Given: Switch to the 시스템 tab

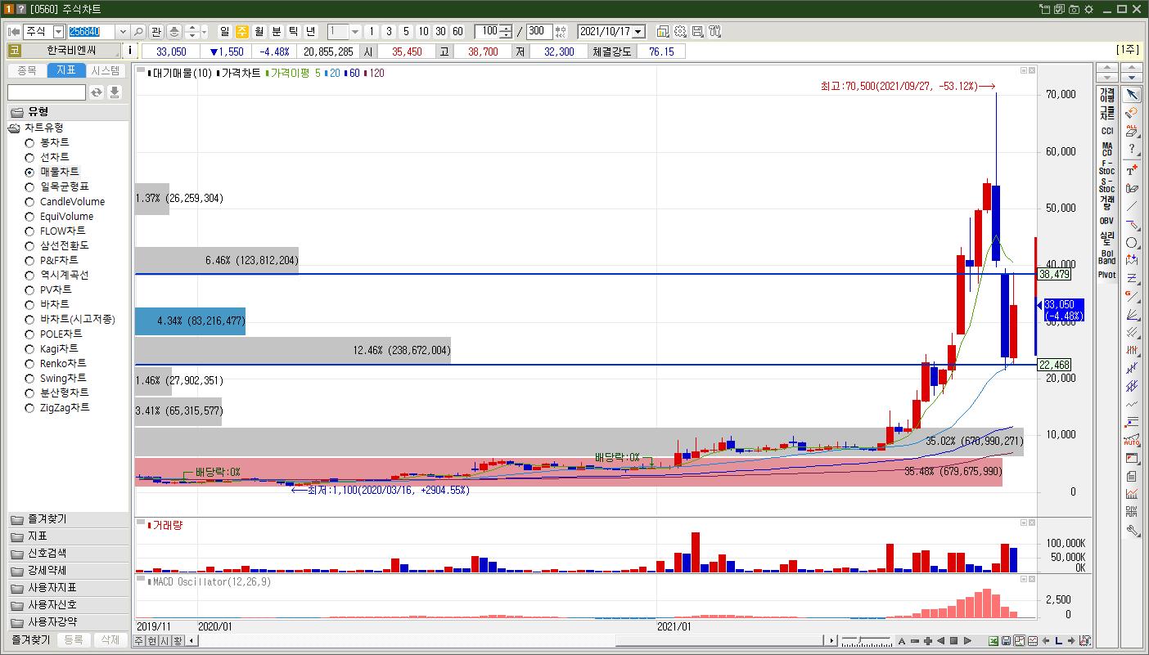Looking at the screenshot, I should tap(106, 70).
